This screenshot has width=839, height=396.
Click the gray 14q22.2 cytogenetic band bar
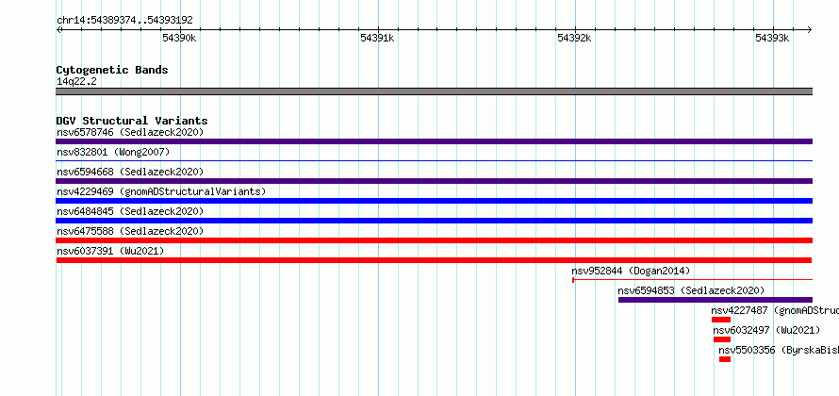pyautogui.click(x=434, y=91)
